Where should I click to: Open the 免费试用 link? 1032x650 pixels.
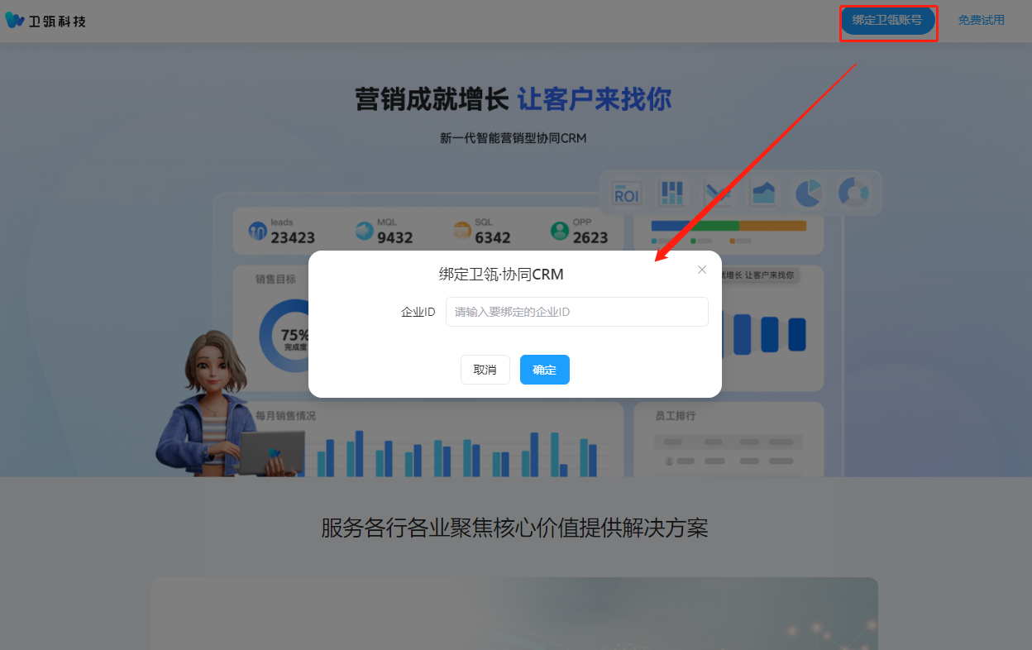pos(982,21)
